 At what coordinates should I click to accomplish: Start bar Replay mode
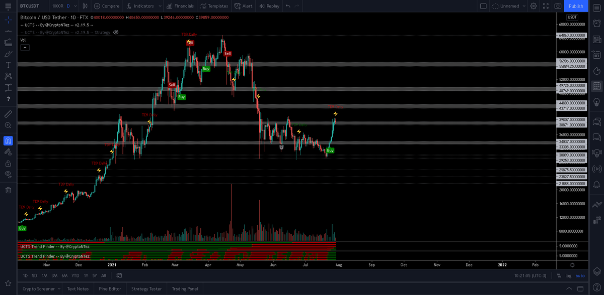point(269,6)
